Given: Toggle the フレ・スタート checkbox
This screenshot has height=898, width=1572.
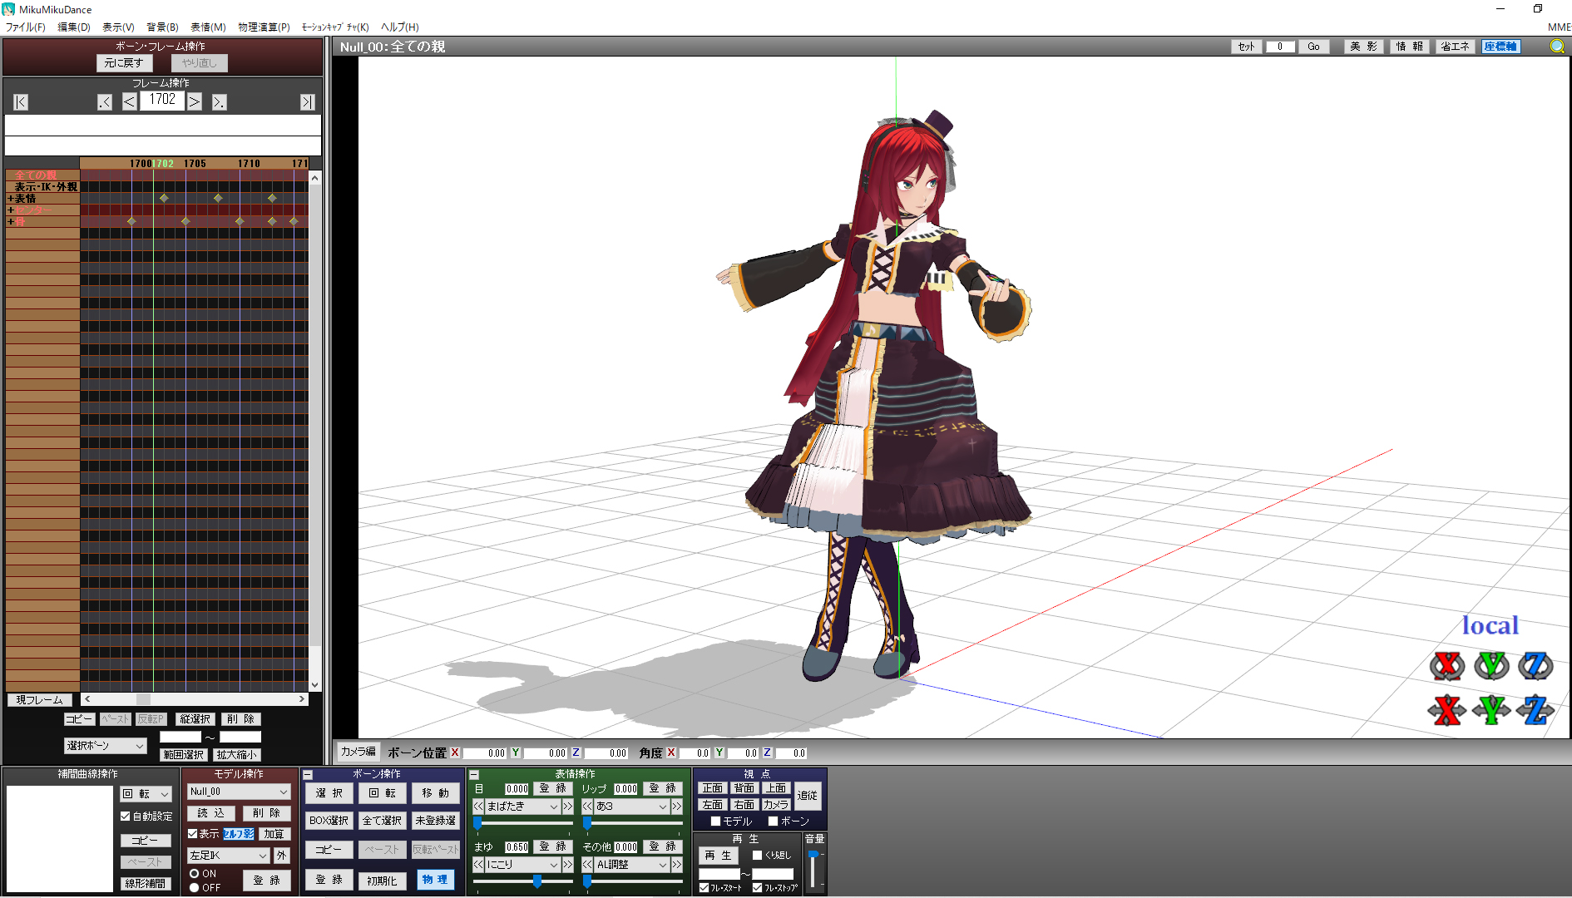Looking at the screenshot, I should (704, 887).
